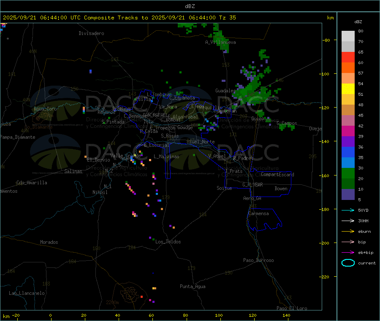This screenshot has height=321, width=380.
Task: Click the Punta_Agua map label
Action: 193,286
